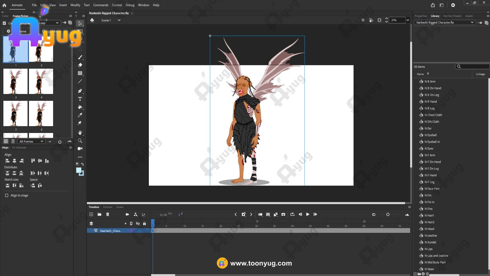Open library document dropdown Narkeshi Rigged Character.fla

coord(444,22)
